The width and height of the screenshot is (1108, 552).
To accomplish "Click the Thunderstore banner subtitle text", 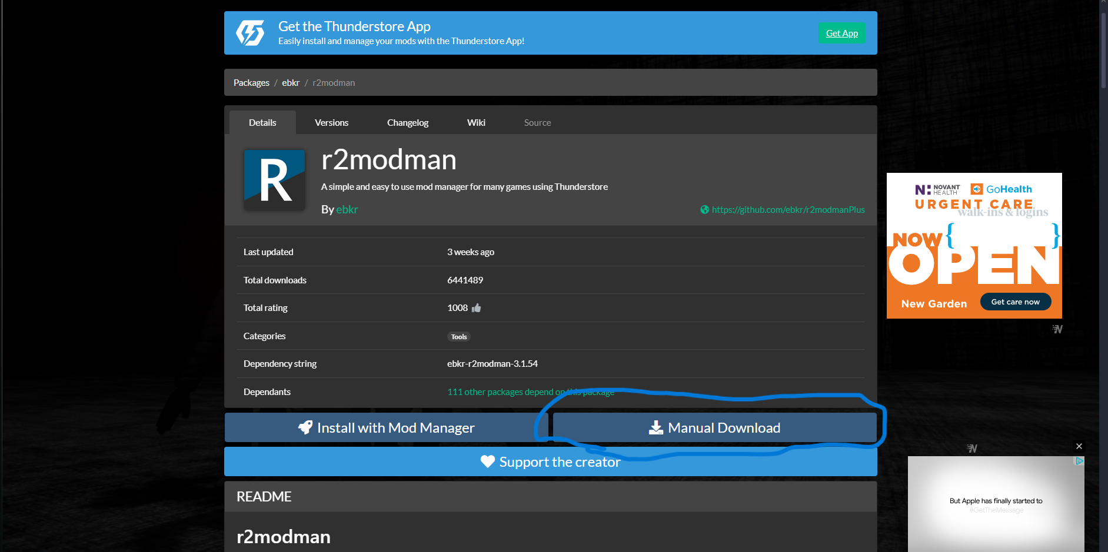I will tap(401, 41).
